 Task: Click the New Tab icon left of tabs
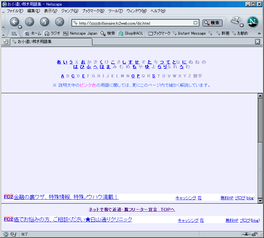(5, 41)
